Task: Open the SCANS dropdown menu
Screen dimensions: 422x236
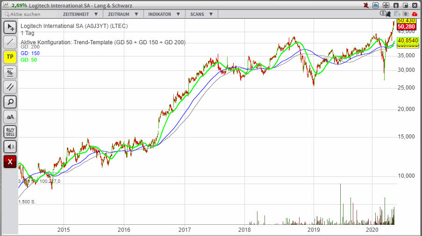Action: (201, 14)
